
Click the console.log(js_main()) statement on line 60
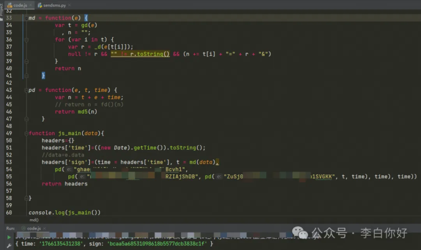(64, 213)
